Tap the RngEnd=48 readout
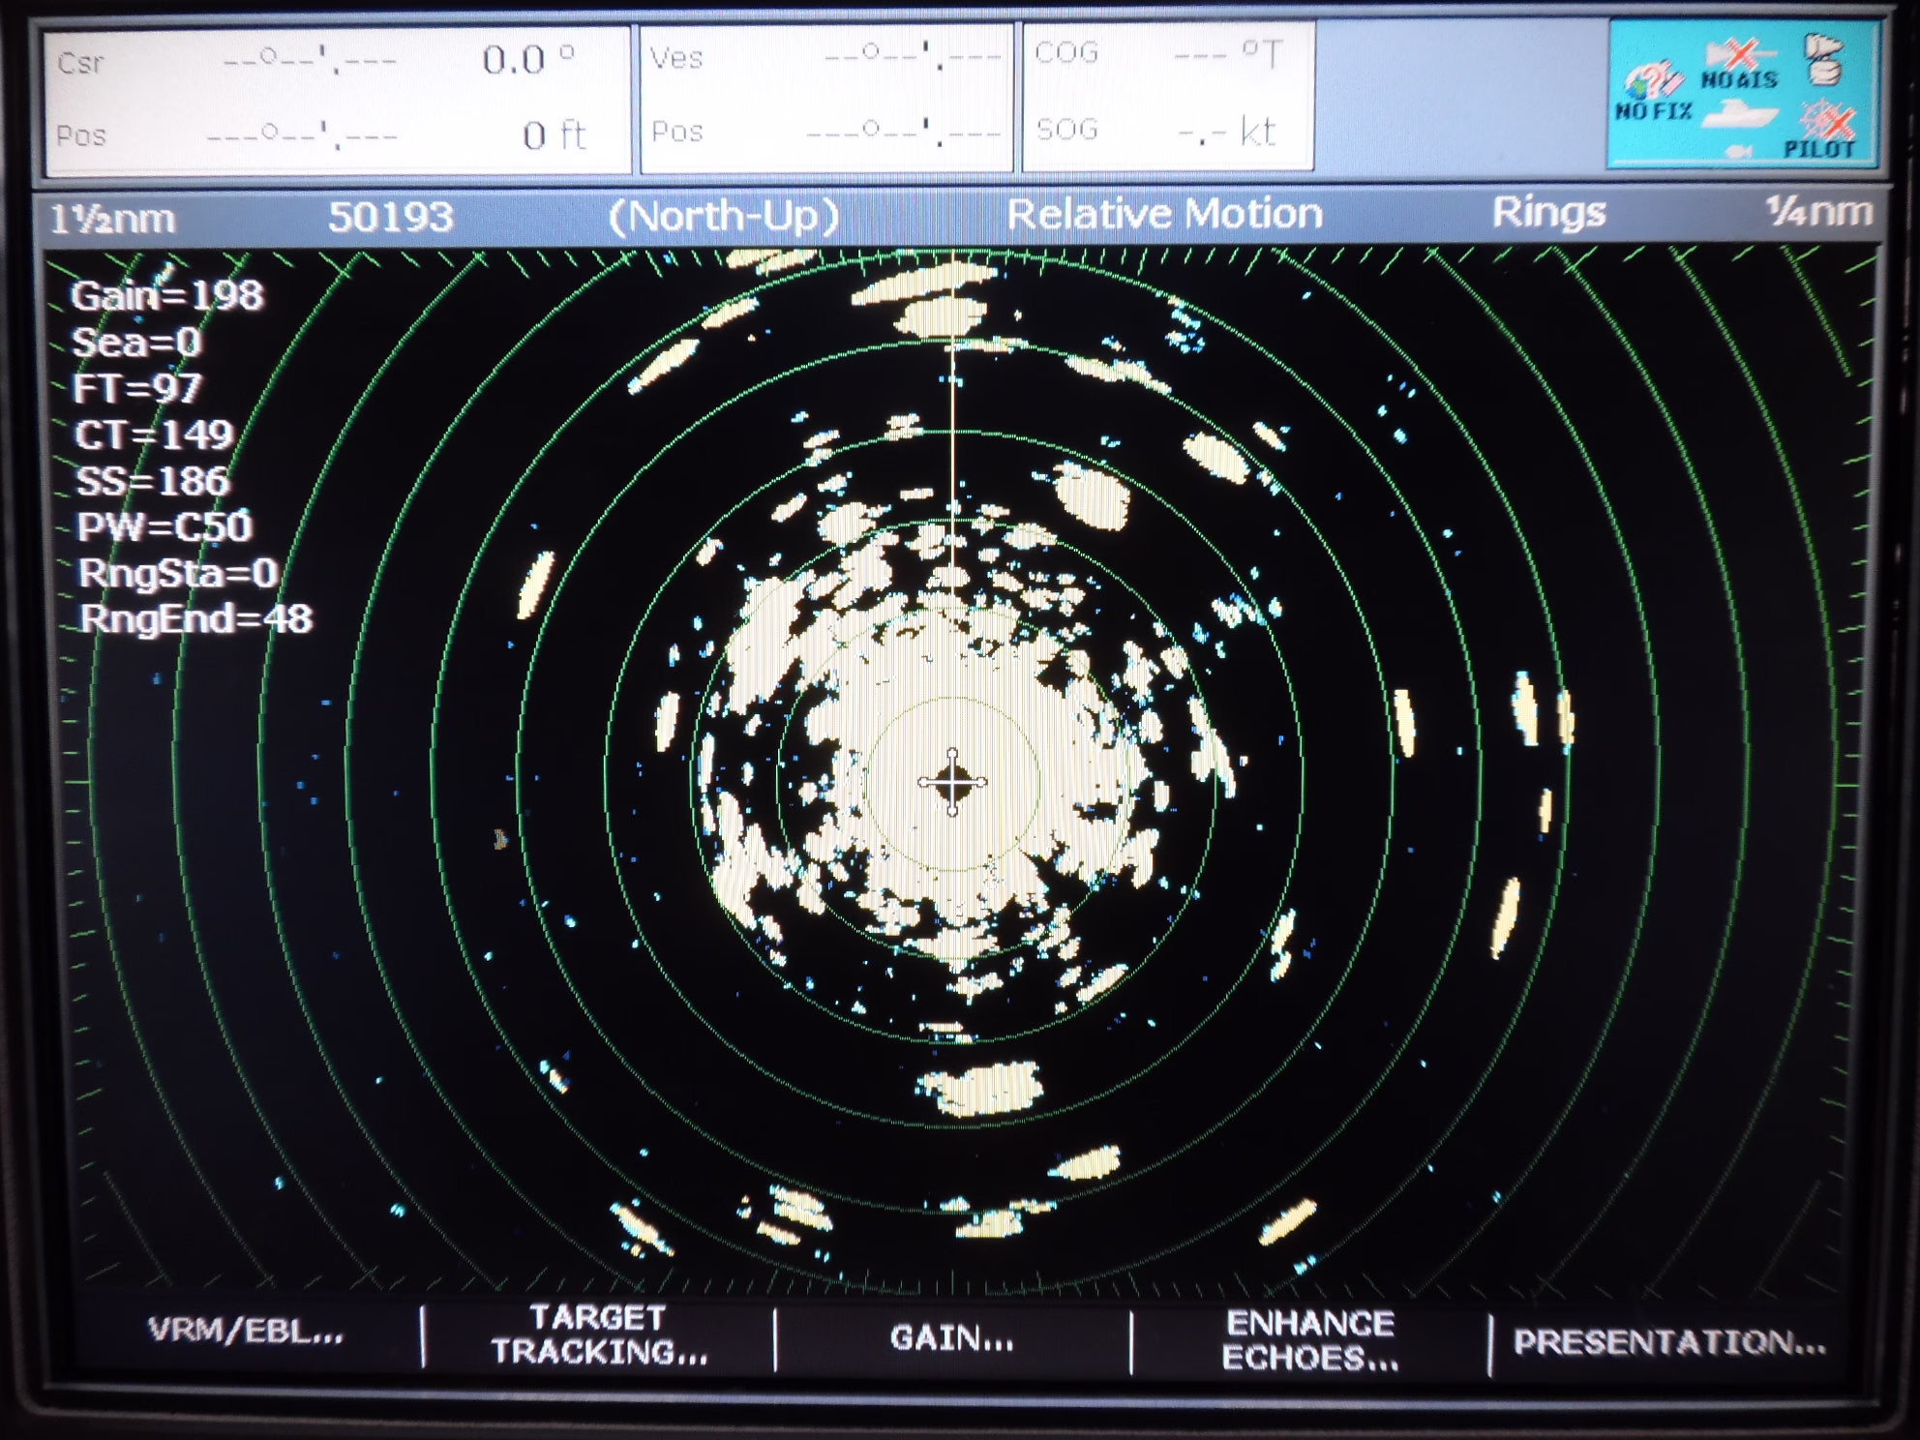This screenshot has height=1440, width=1920. coord(195,618)
